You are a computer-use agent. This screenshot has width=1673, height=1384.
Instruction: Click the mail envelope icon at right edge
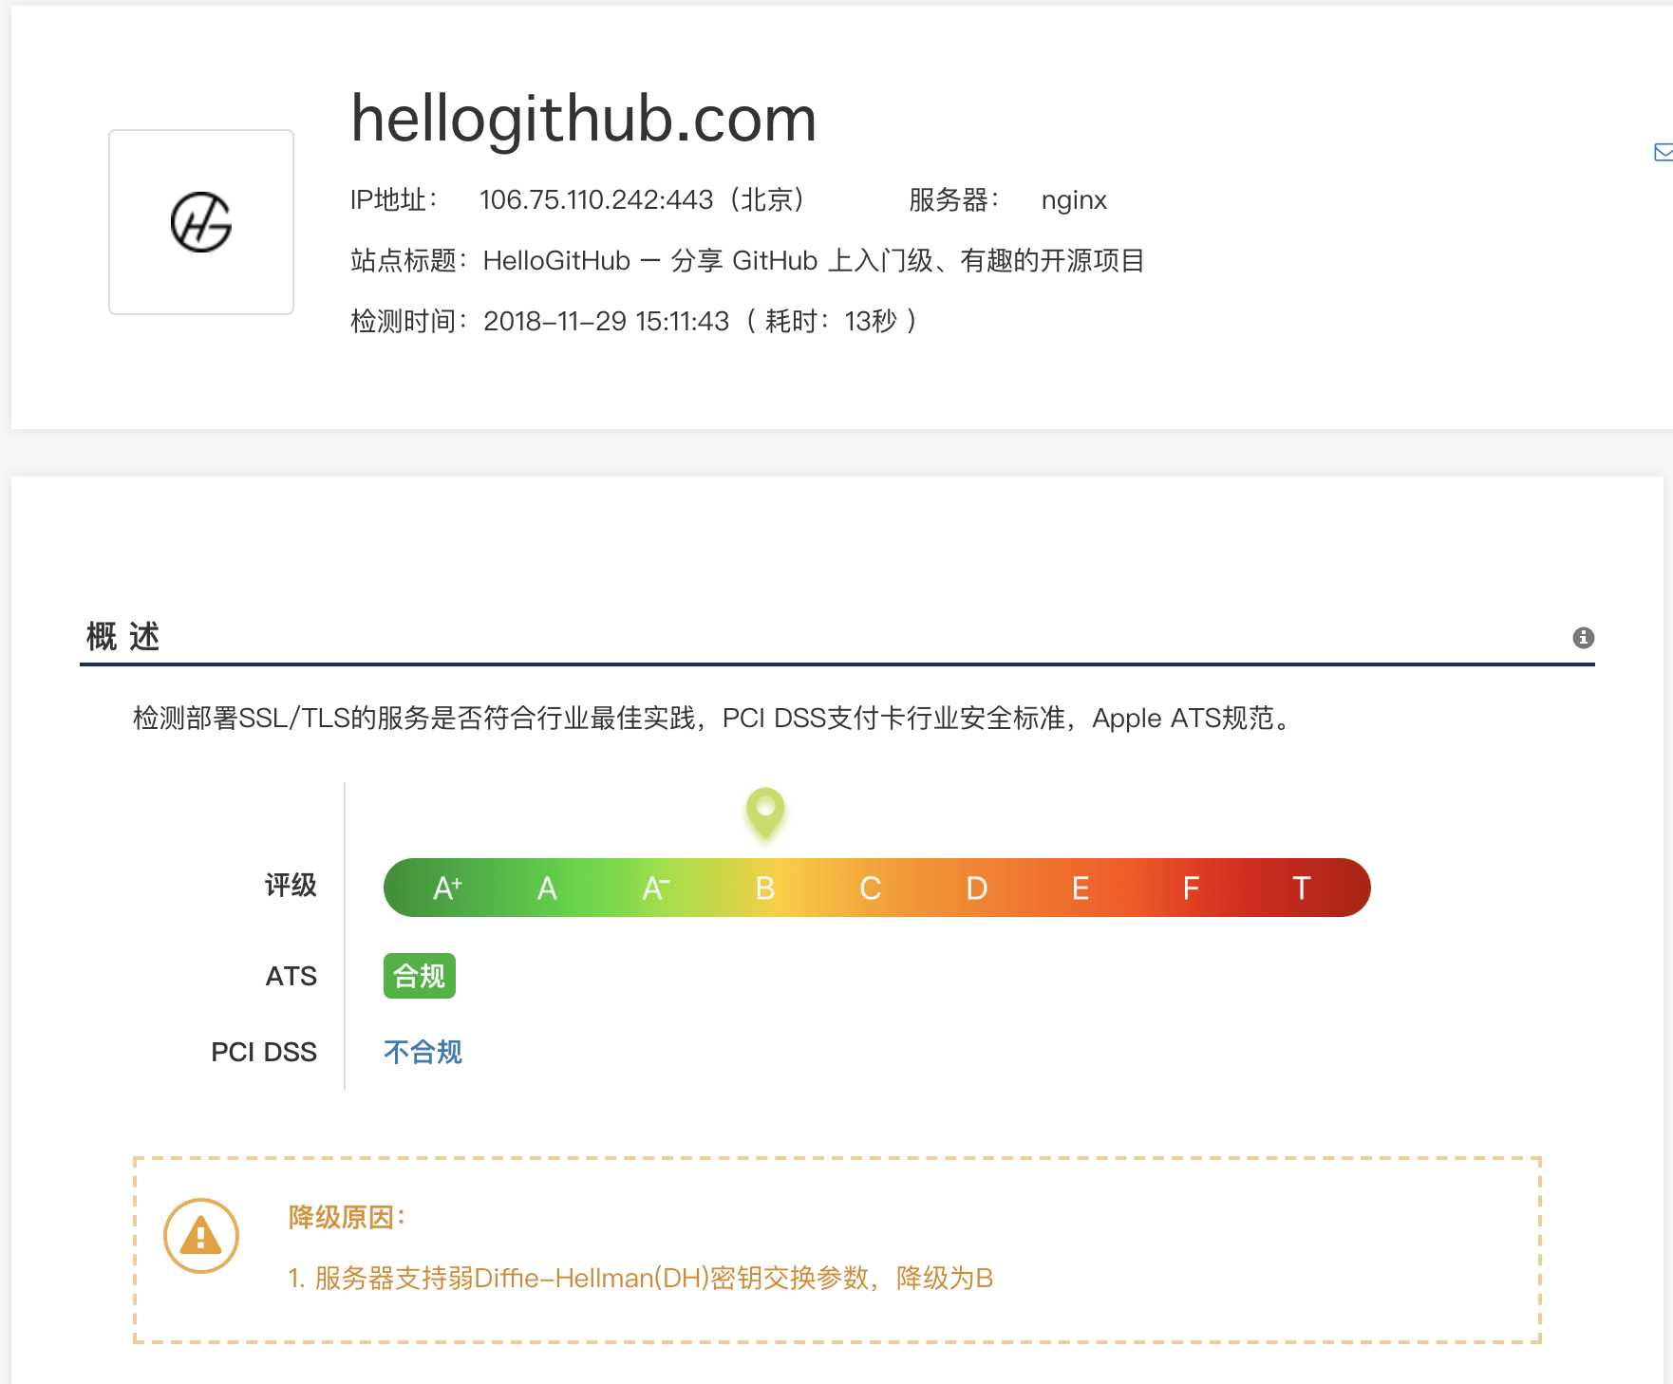click(1663, 152)
